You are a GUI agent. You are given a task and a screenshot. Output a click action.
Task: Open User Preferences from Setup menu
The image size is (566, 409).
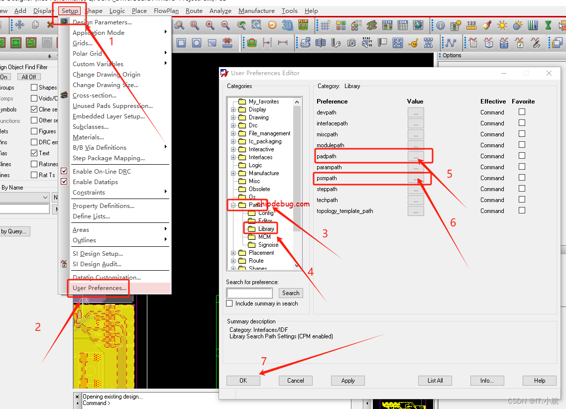(100, 288)
